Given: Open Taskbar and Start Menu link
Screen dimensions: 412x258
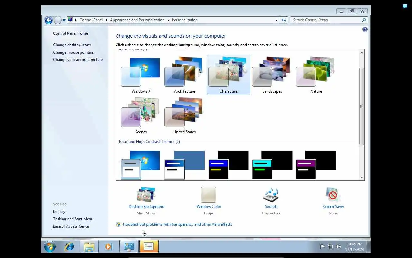Looking at the screenshot, I should (73, 219).
